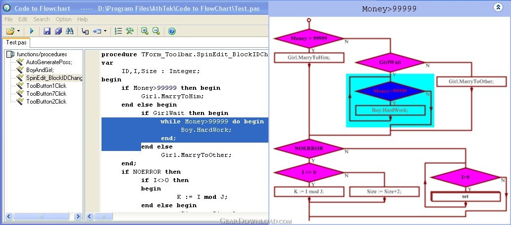Click the Girl.MarryToHim process box
Image resolution: width=511 pixels, height=225 pixels.
pos(309,58)
